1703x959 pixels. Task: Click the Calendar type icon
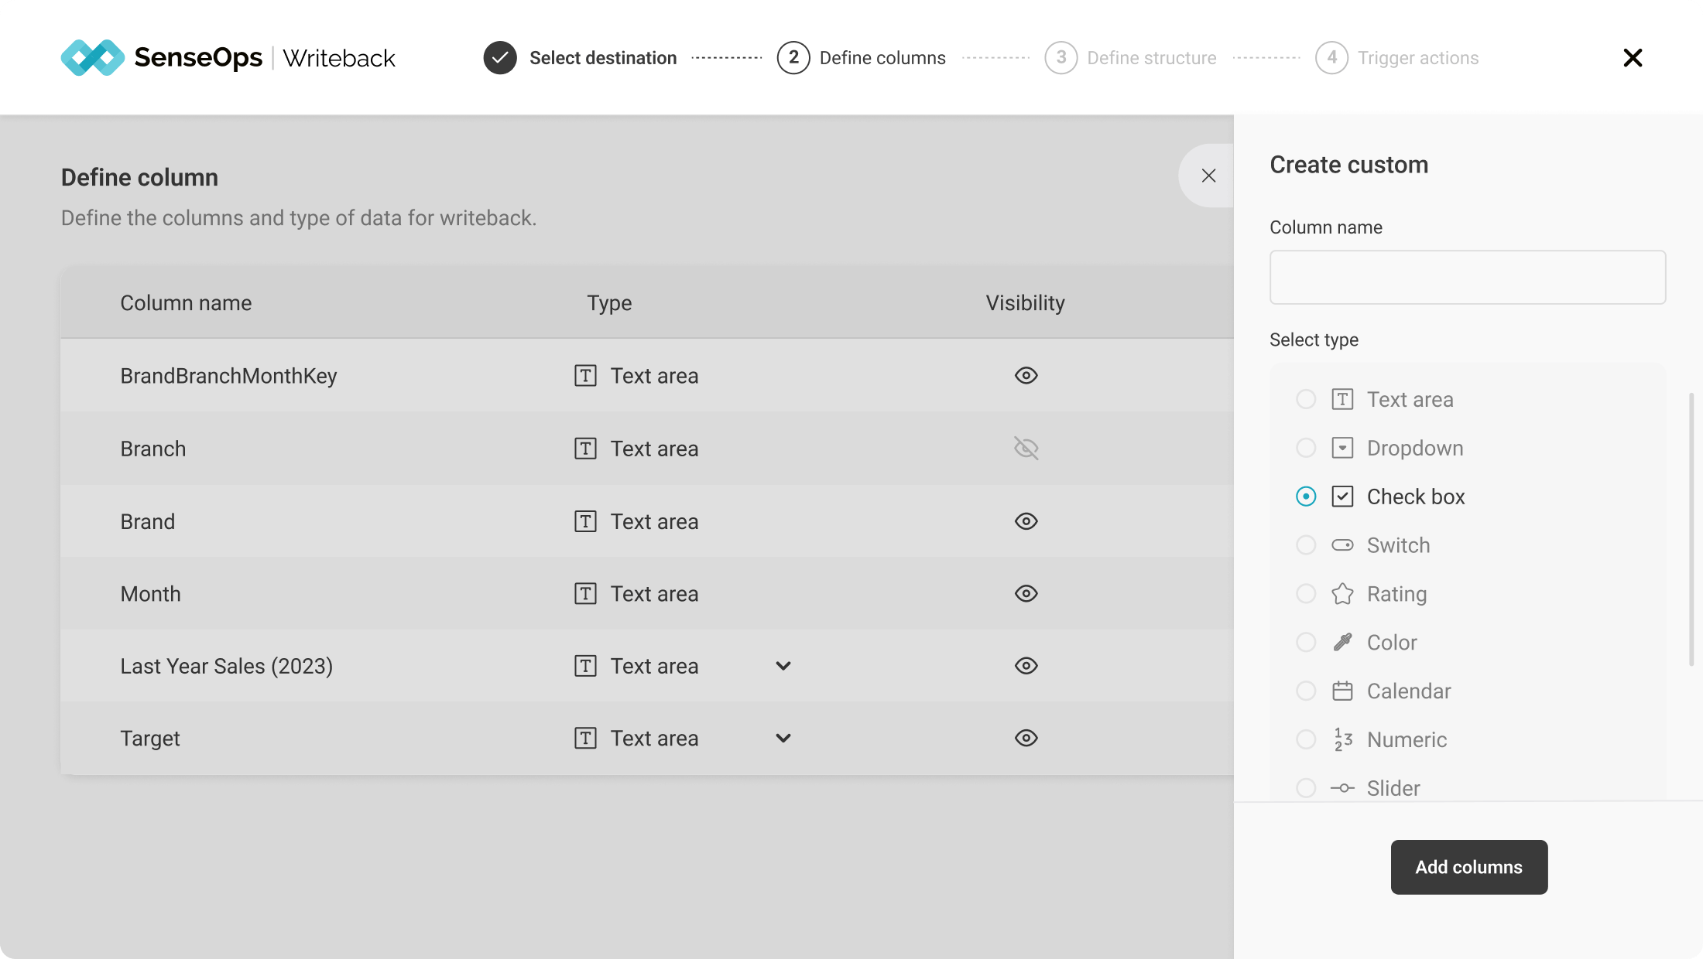click(1342, 691)
